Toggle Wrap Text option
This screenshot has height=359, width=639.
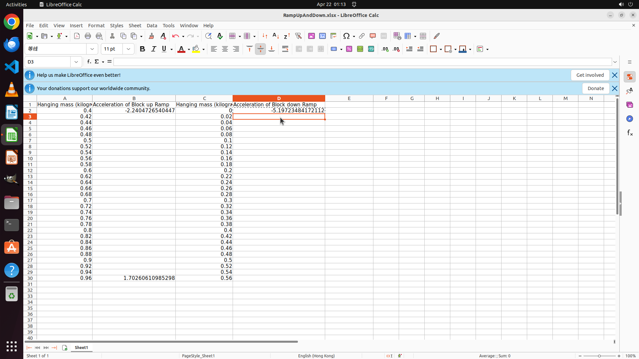(x=285, y=49)
